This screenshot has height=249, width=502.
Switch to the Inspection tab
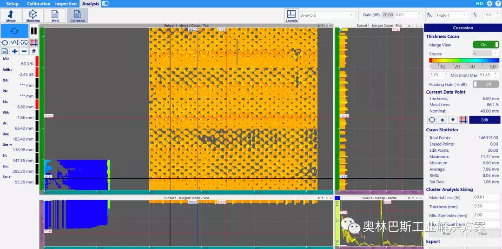(x=66, y=4)
